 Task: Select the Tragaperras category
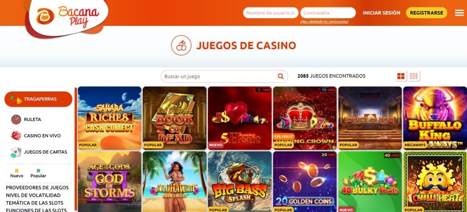[38, 99]
